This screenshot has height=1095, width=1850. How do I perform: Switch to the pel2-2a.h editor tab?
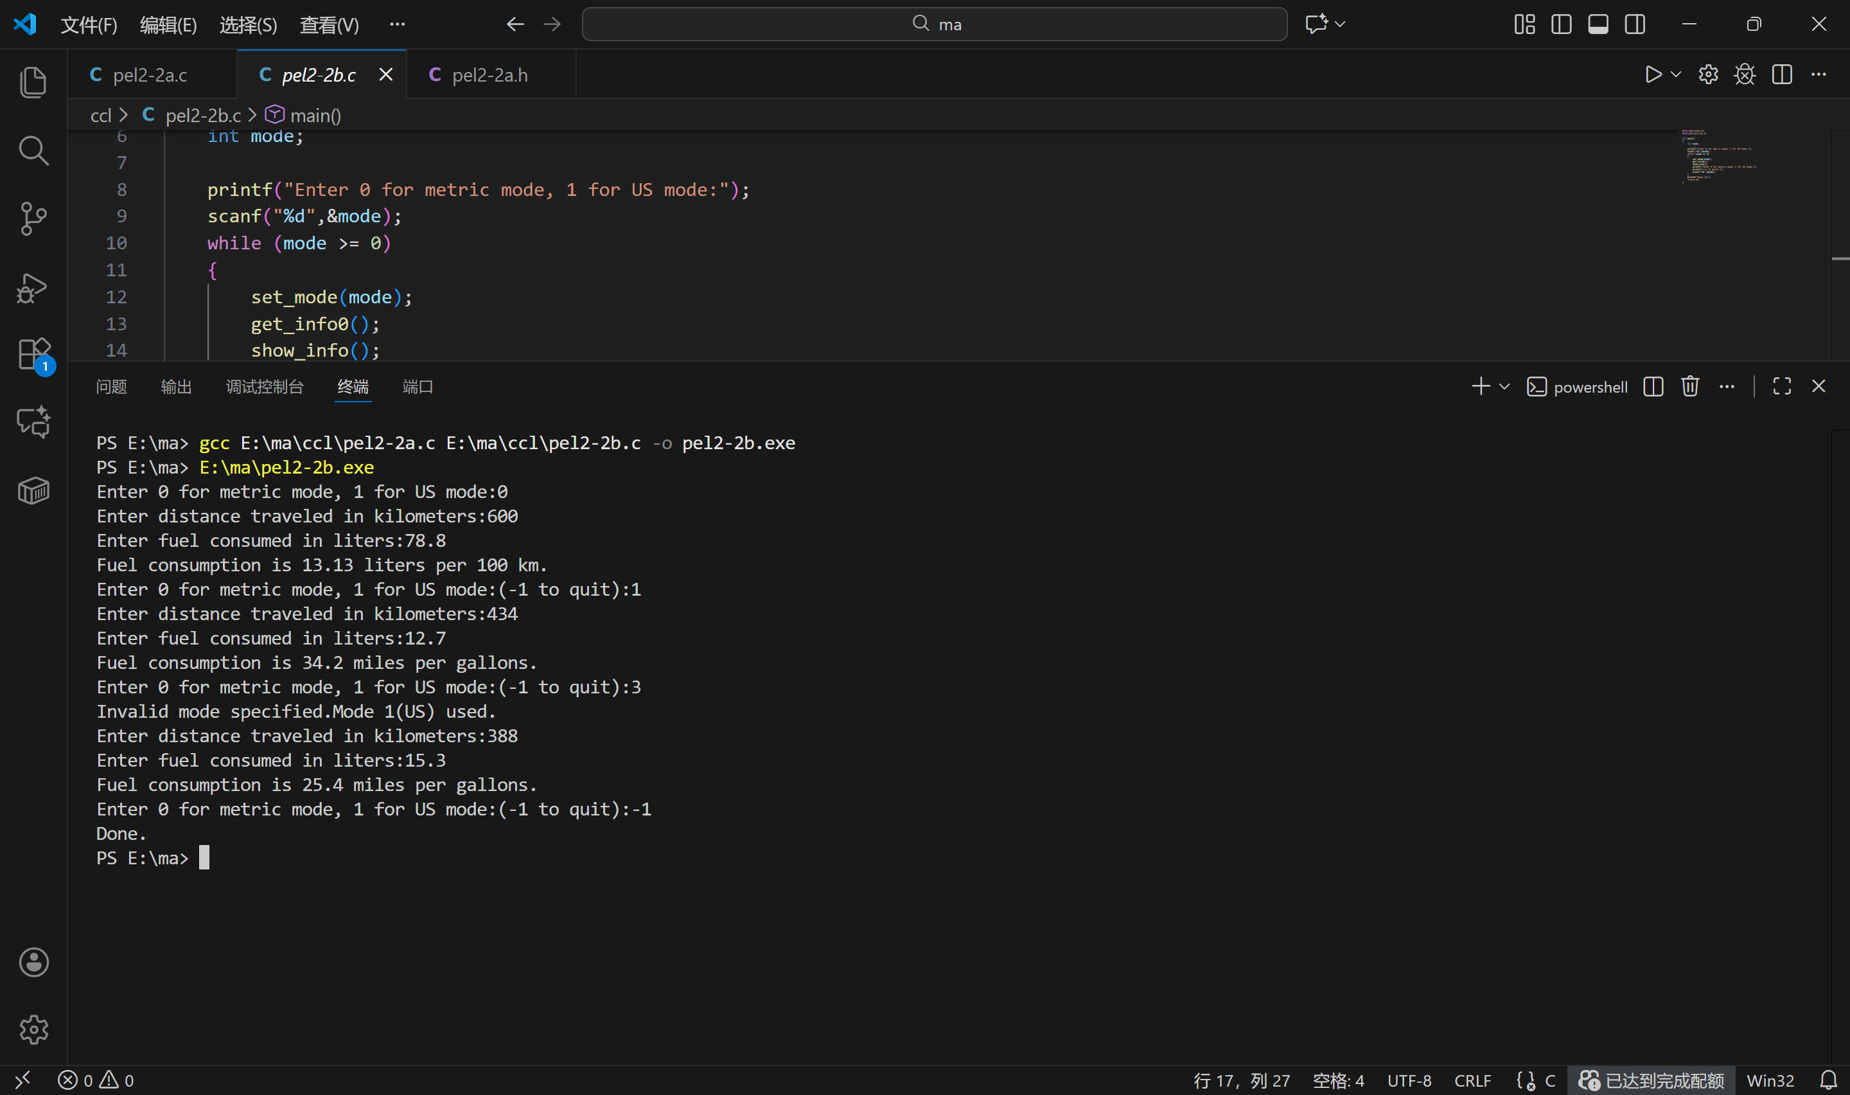[x=489, y=75]
